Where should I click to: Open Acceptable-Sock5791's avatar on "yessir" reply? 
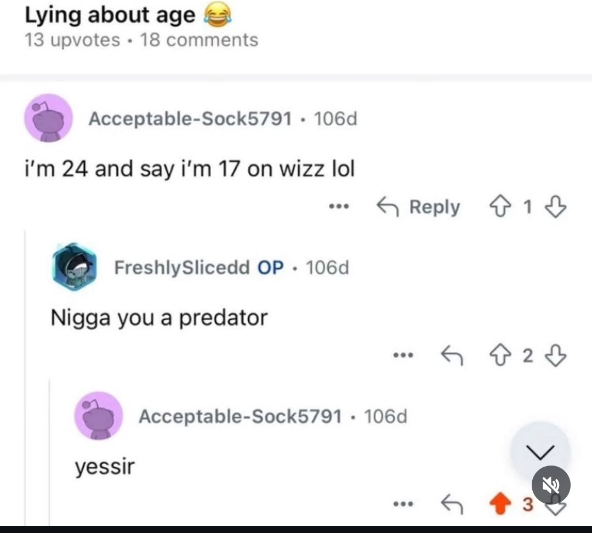click(x=99, y=416)
